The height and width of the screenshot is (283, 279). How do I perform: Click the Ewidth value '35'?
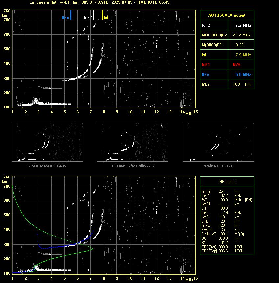(223, 230)
